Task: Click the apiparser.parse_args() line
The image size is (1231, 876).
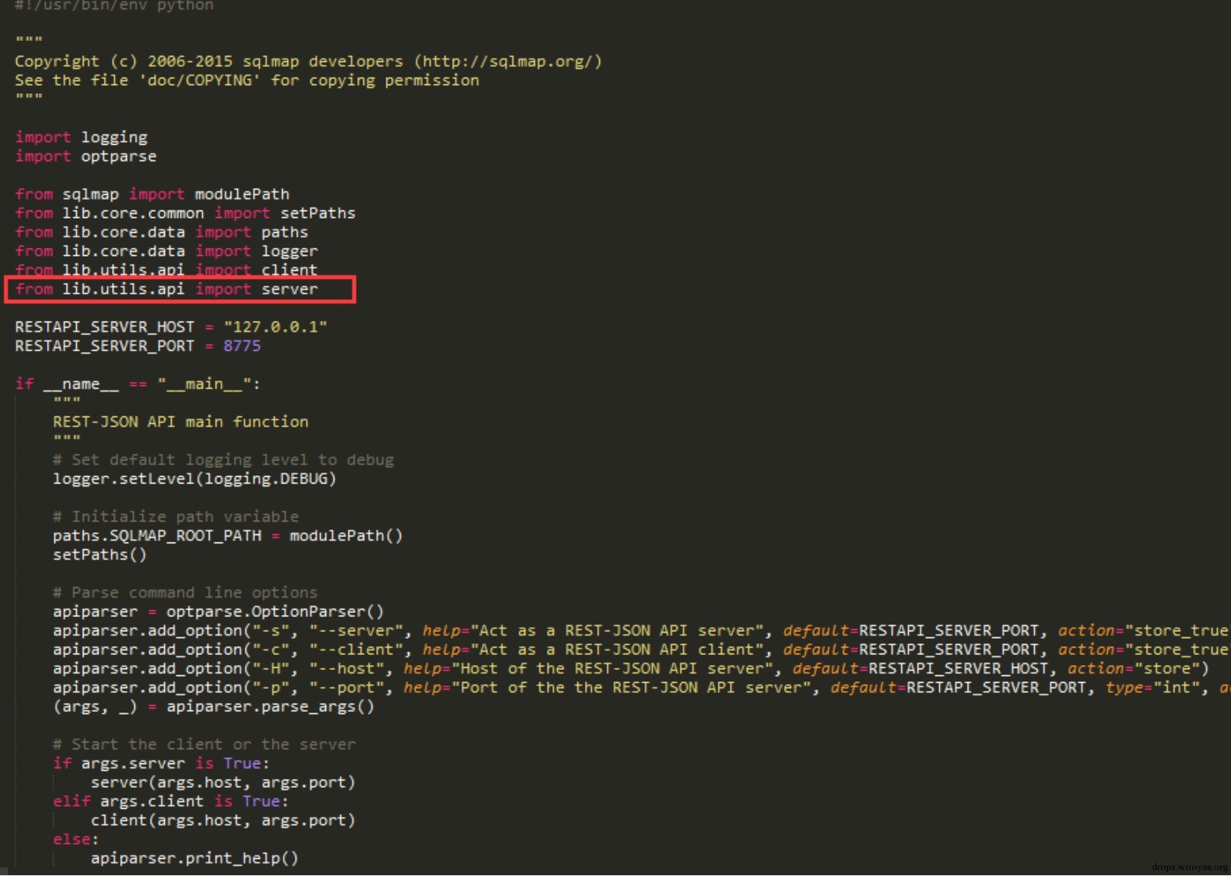Action: (213, 707)
